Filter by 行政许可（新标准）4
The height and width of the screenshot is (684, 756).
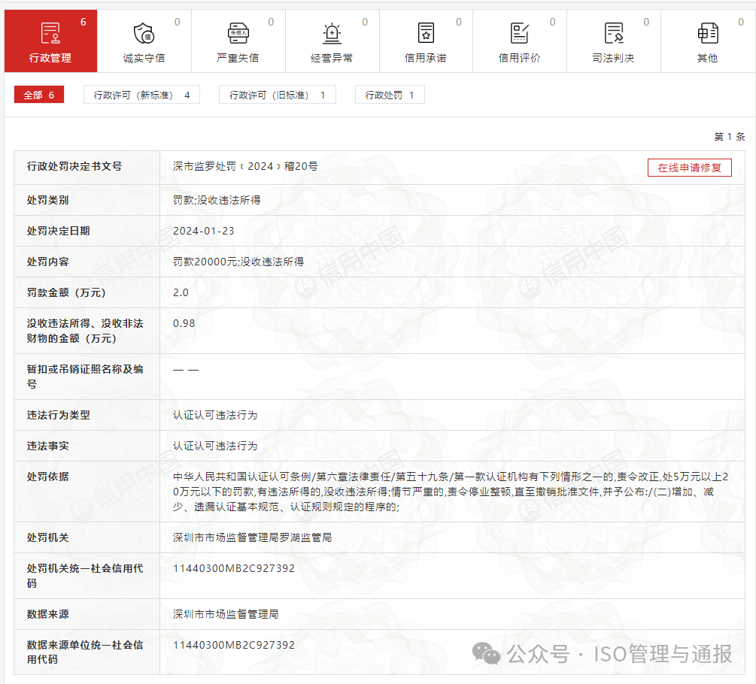[141, 95]
